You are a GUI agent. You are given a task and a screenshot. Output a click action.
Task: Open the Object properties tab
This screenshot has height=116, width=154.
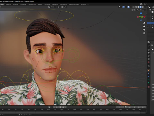click(x=149, y=70)
